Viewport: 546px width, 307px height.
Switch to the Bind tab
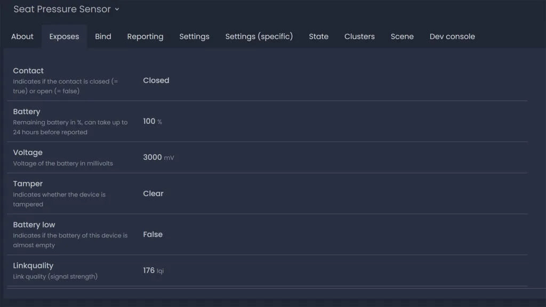[103, 37]
